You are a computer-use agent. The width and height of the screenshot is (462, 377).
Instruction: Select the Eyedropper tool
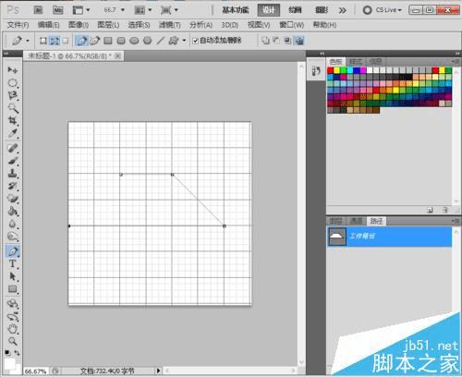pyautogui.click(x=12, y=133)
